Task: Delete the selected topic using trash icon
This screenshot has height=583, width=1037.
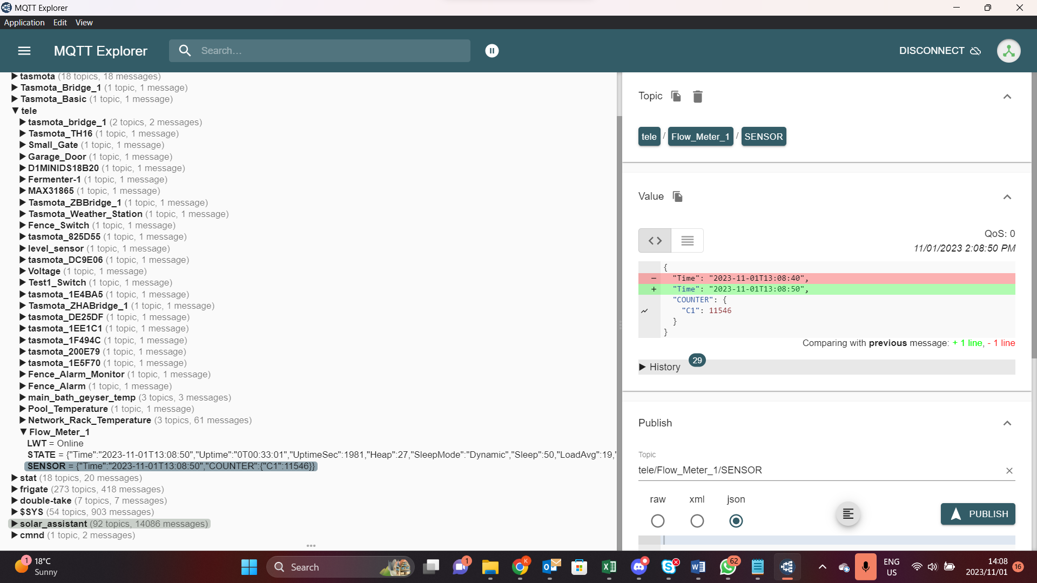Action: (x=697, y=96)
